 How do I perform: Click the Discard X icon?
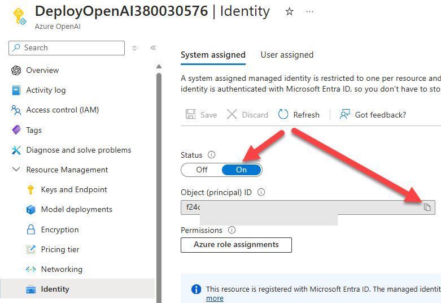[232, 114]
